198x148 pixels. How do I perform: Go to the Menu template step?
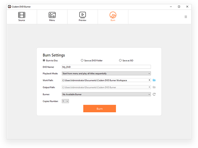point(52,17)
